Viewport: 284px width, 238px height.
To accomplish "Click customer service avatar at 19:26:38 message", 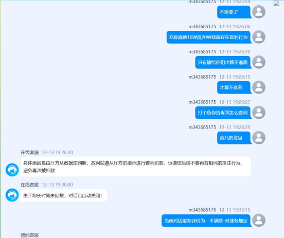I will (12, 170).
